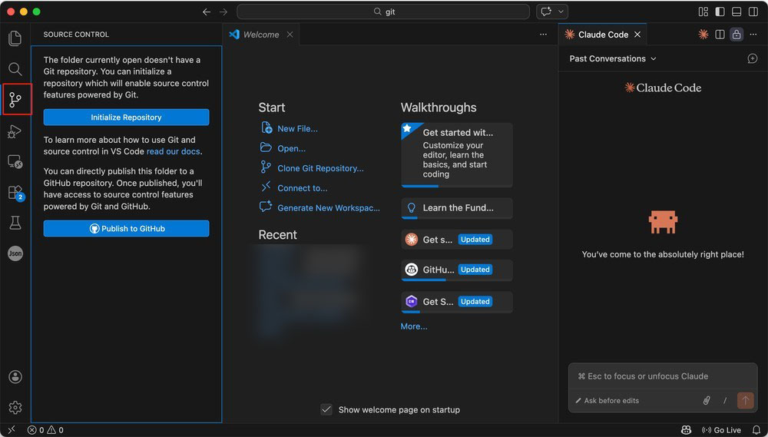The image size is (768, 437).
Task: Open the Welcome editor more actions menu
Action: [x=543, y=35]
